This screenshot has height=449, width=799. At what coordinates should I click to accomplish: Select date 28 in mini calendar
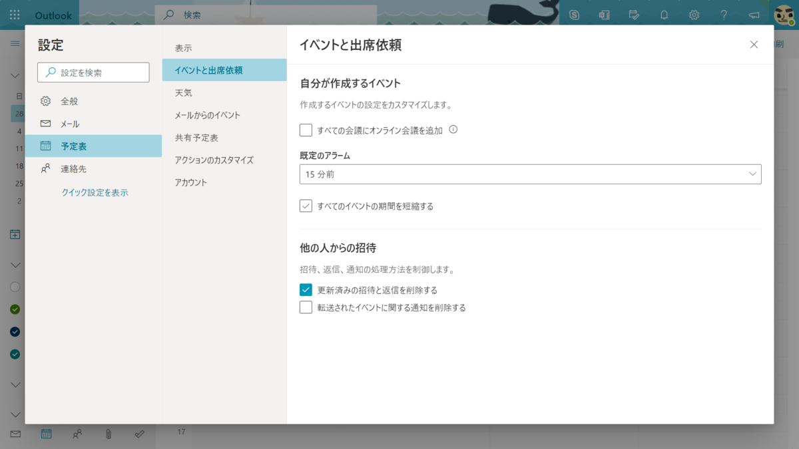tap(19, 113)
